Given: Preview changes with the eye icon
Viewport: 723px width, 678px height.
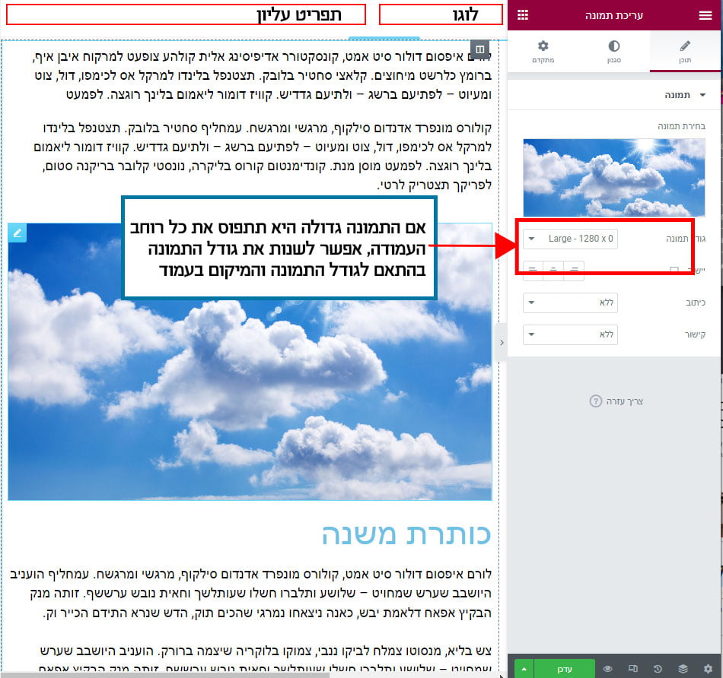Looking at the screenshot, I should 608,669.
